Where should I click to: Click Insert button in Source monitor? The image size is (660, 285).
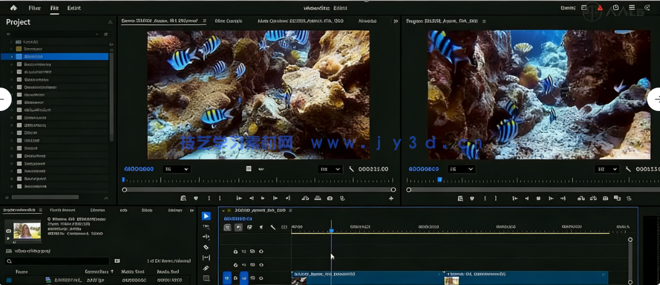click(x=306, y=199)
